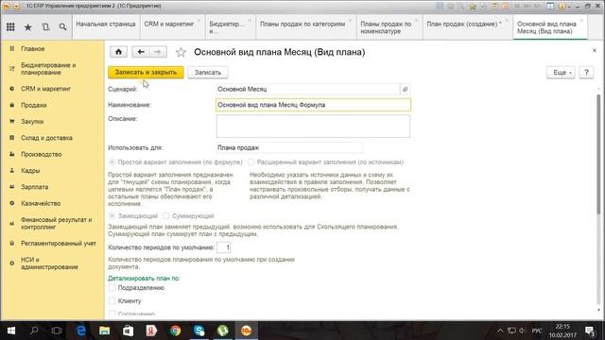The width and height of the screenshot is (605, 340).
Task: Open the Windows Start menu
Action: (x=10, y=331)
